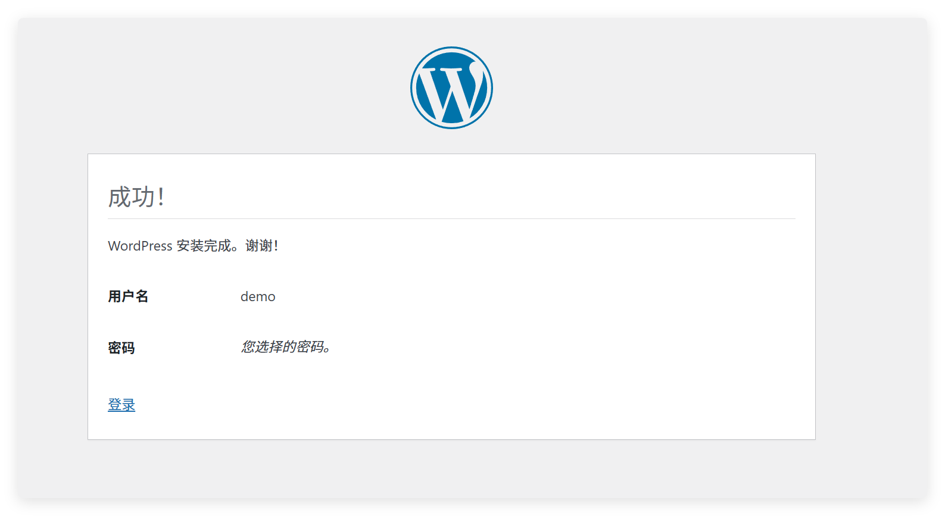Open the 登录 login link

click(121, 405)
